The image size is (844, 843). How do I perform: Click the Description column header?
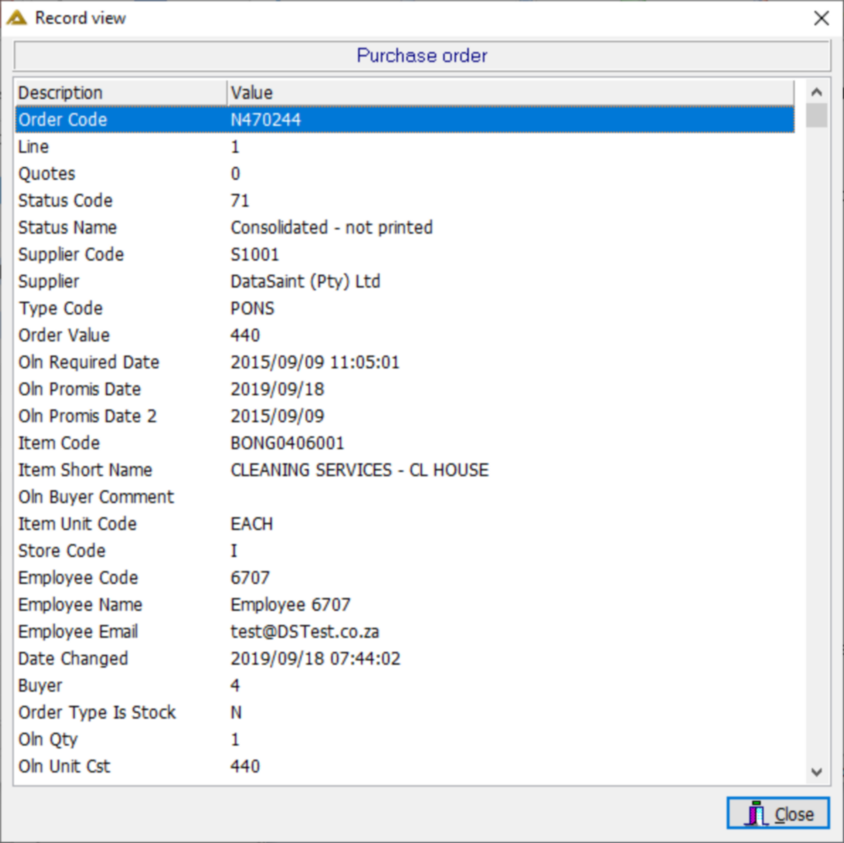click(x=120, y=93)
